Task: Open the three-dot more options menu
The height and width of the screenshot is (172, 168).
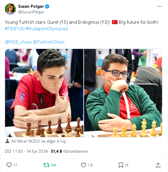Action: pyautogui.click(x=159, y=7)
